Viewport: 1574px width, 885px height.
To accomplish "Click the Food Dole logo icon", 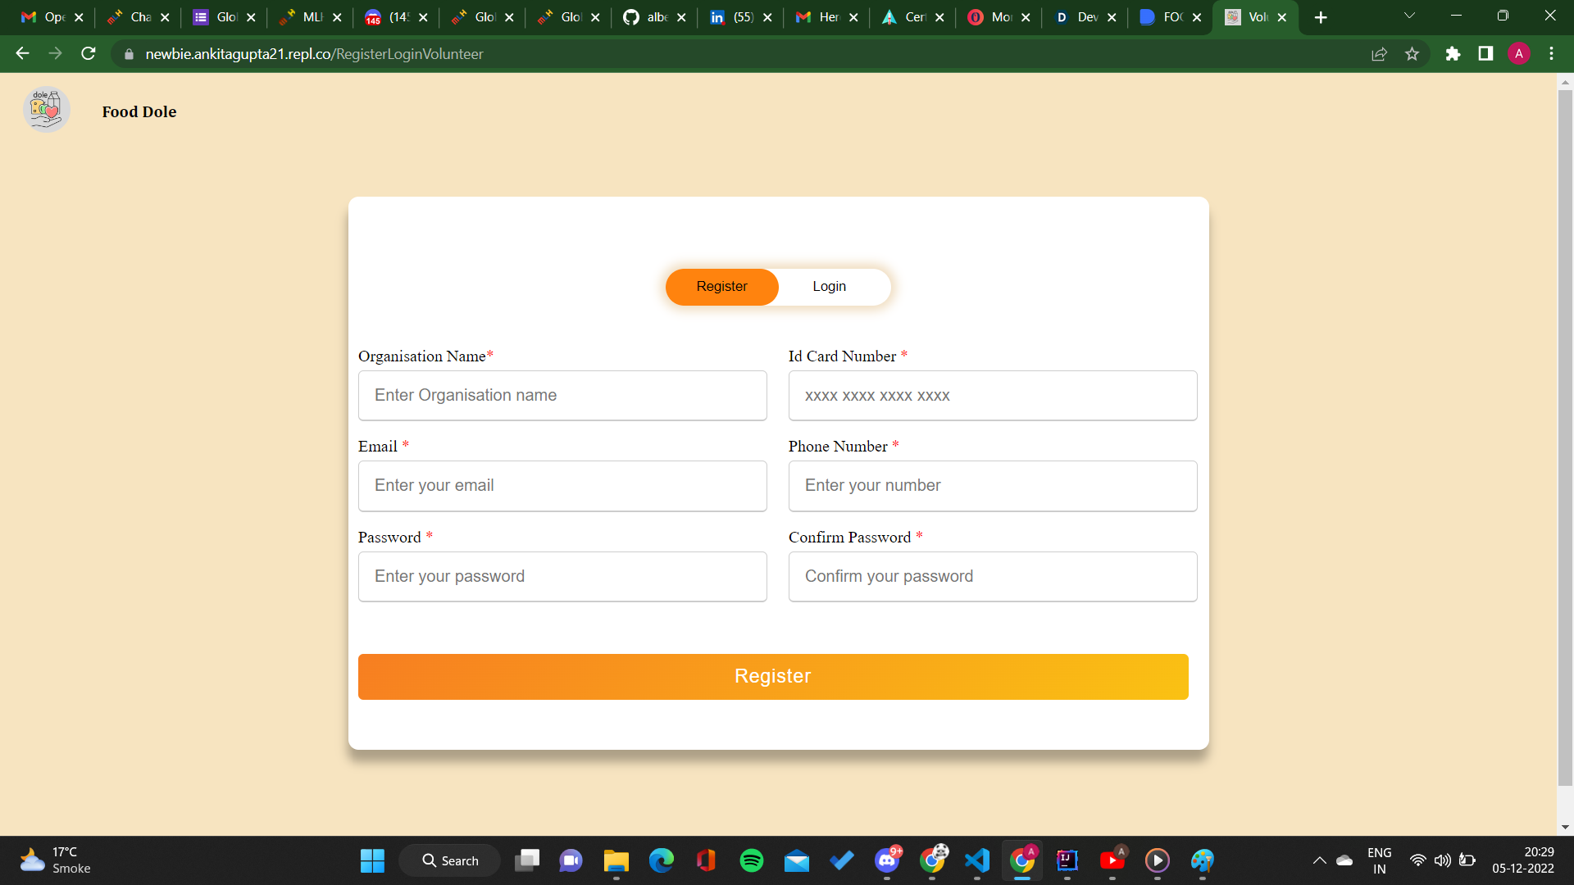I will tap(46, 109).
